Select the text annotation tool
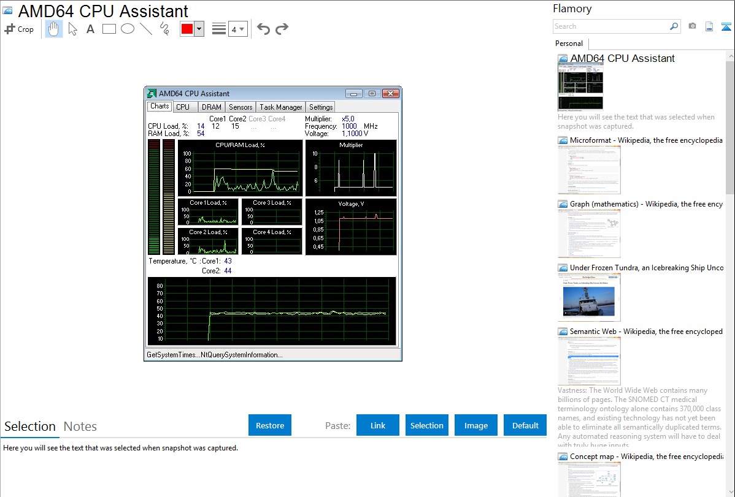This screenshot has height=497, width=735. [90, 29]
